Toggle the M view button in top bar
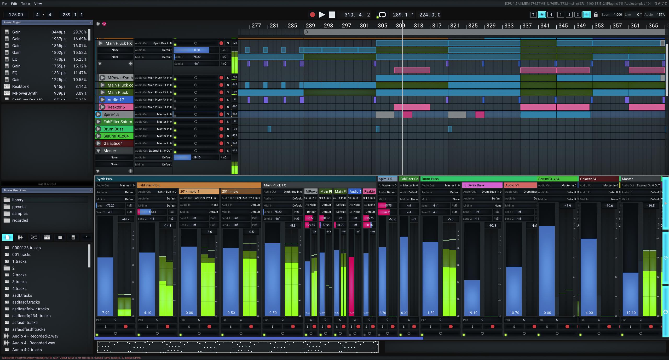This screenshot has width=669, height=360. pyautogui.click(x=542, y=15)
